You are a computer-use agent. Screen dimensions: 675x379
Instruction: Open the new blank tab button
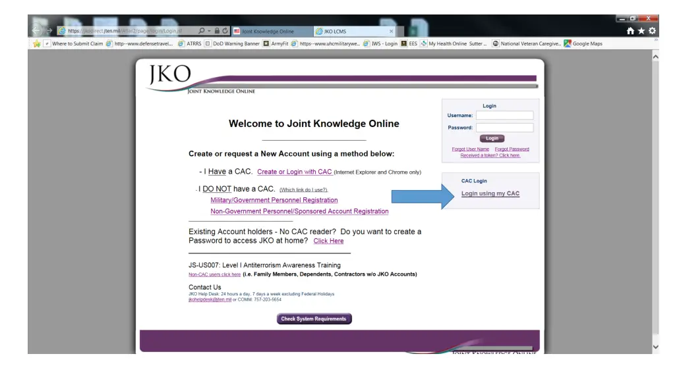400,32
